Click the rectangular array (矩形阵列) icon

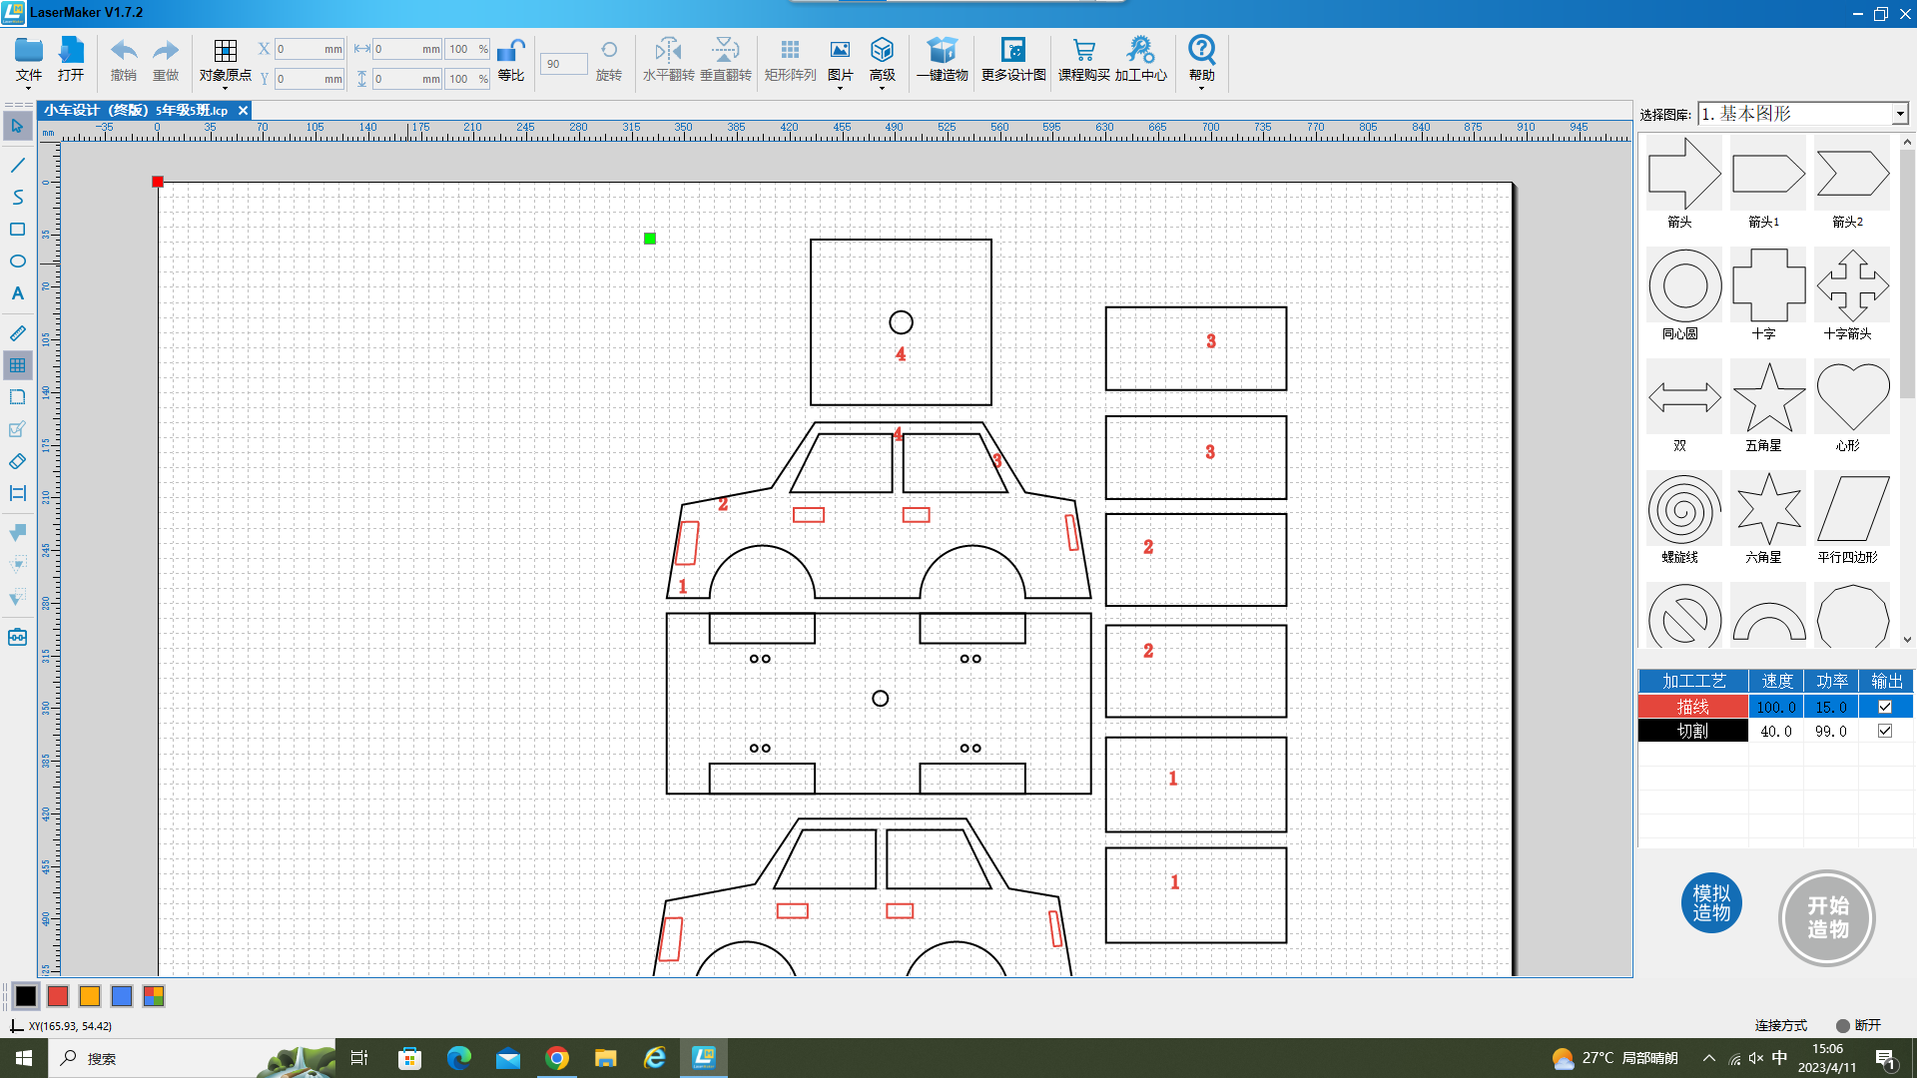790,60
